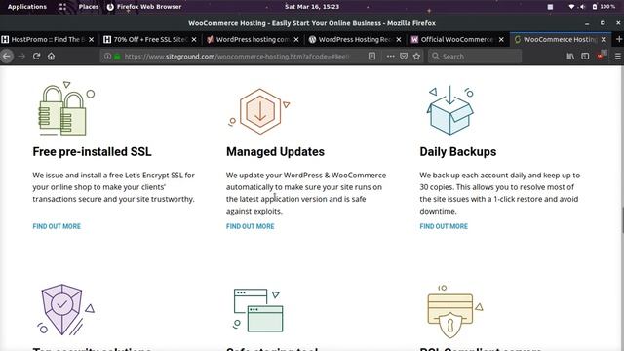Reload the current page
Screen dimensions: 624x351
[x=36, y=57]
